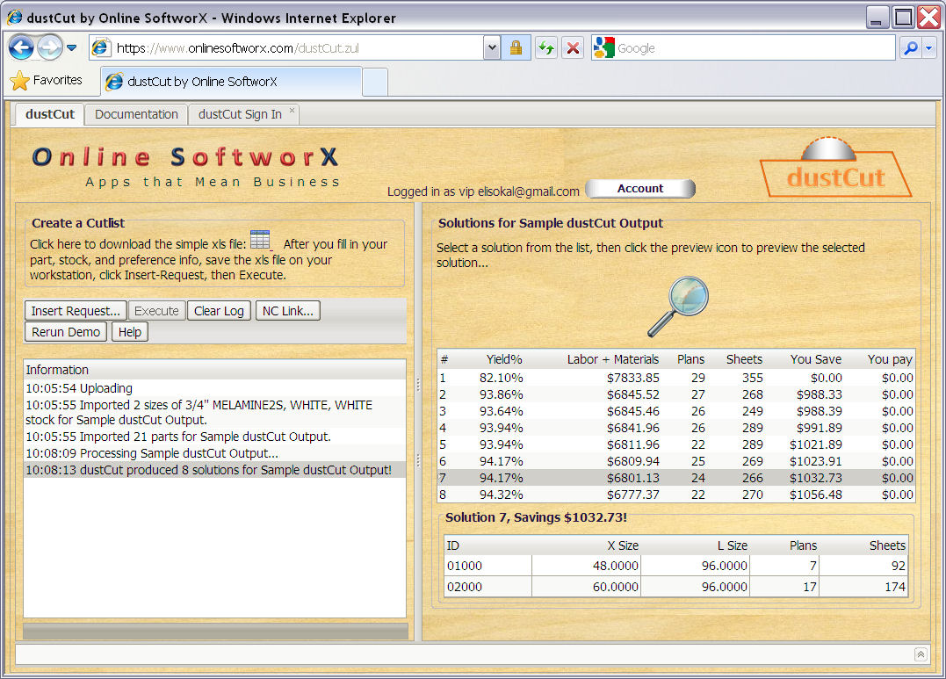Click the browser Back arrow button
Screen dimensions: 946x679
[21, 47]
